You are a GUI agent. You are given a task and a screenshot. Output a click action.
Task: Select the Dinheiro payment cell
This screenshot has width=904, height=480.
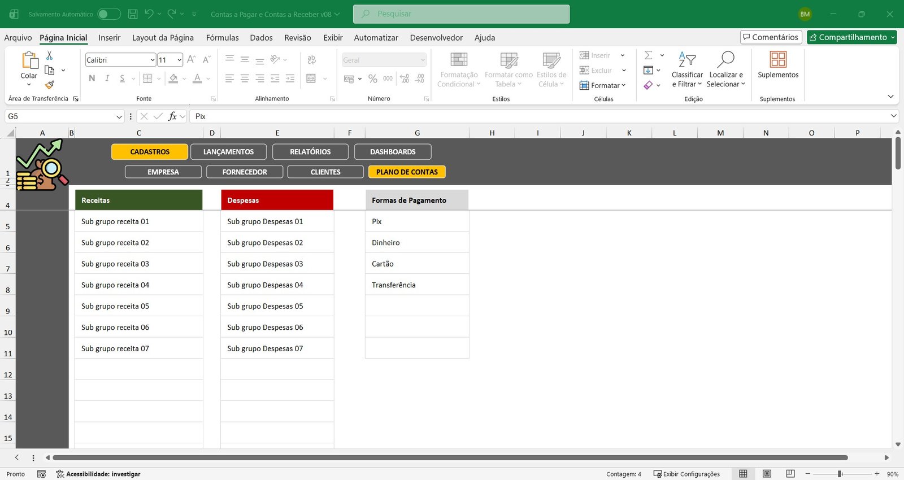(x=417, y=243)
